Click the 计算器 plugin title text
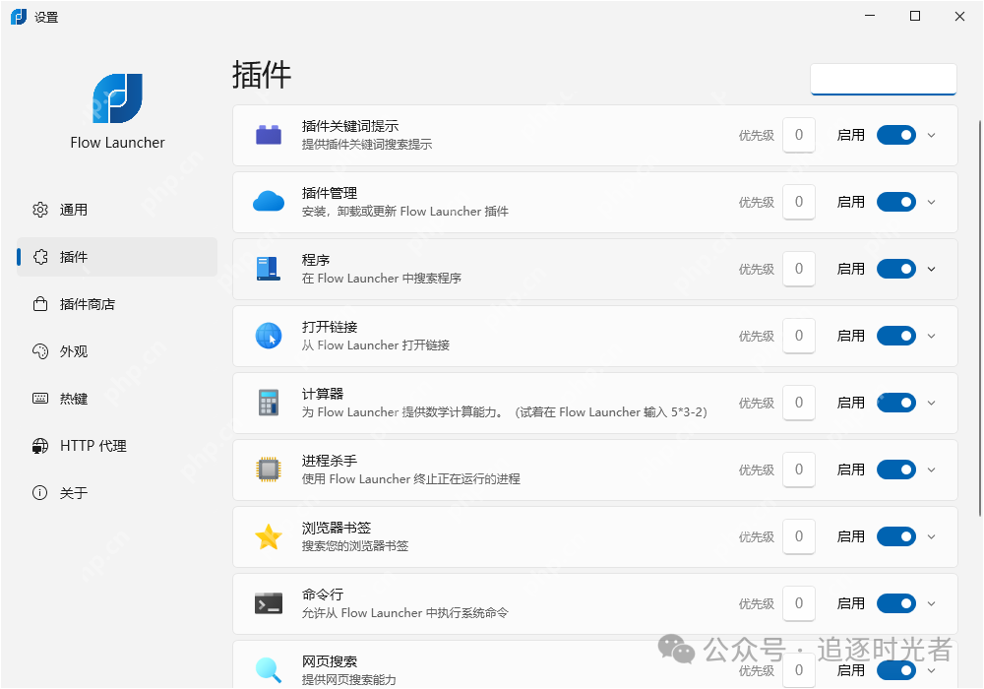This screenshot has height=689, width=984. pos(323,394)
